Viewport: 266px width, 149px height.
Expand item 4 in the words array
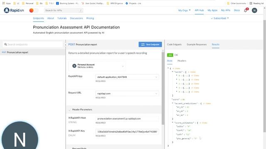click(177, 92)
